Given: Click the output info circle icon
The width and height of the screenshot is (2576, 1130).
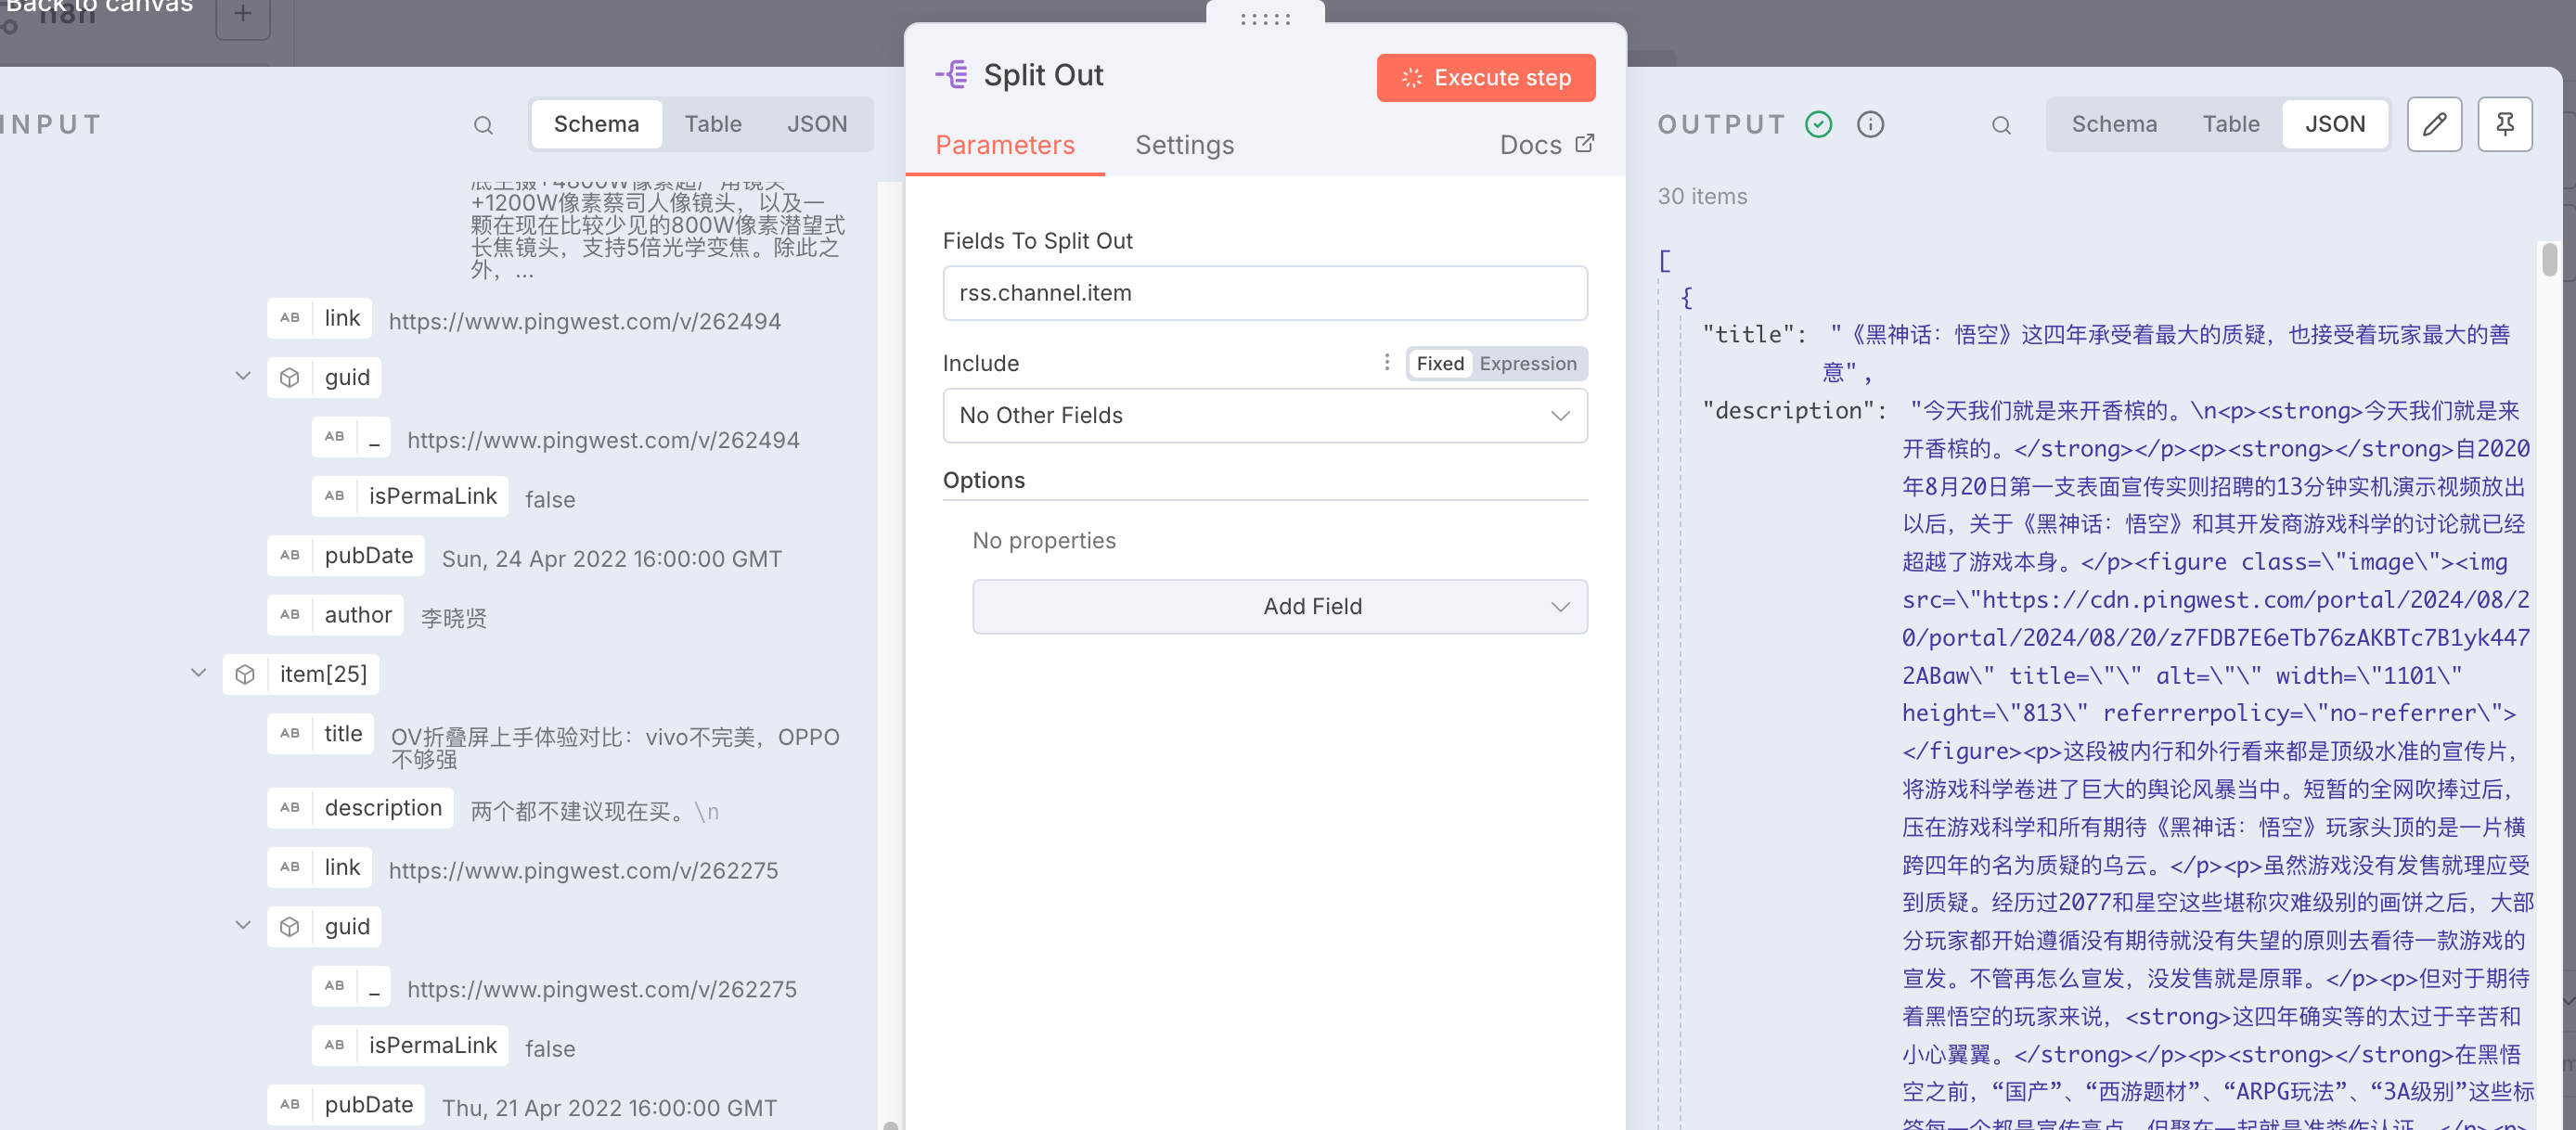Looking at the screenshot, I should click(x=1869, y=124).
